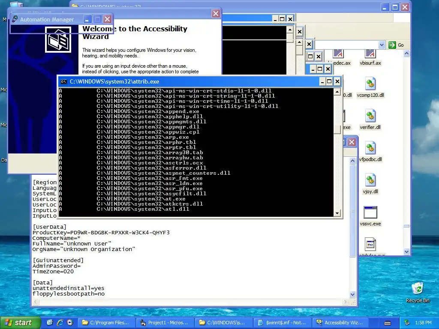The image size is (439, 329).
Task: Click Notepad vertical scroll-up arrow
Action: [352, 160]
